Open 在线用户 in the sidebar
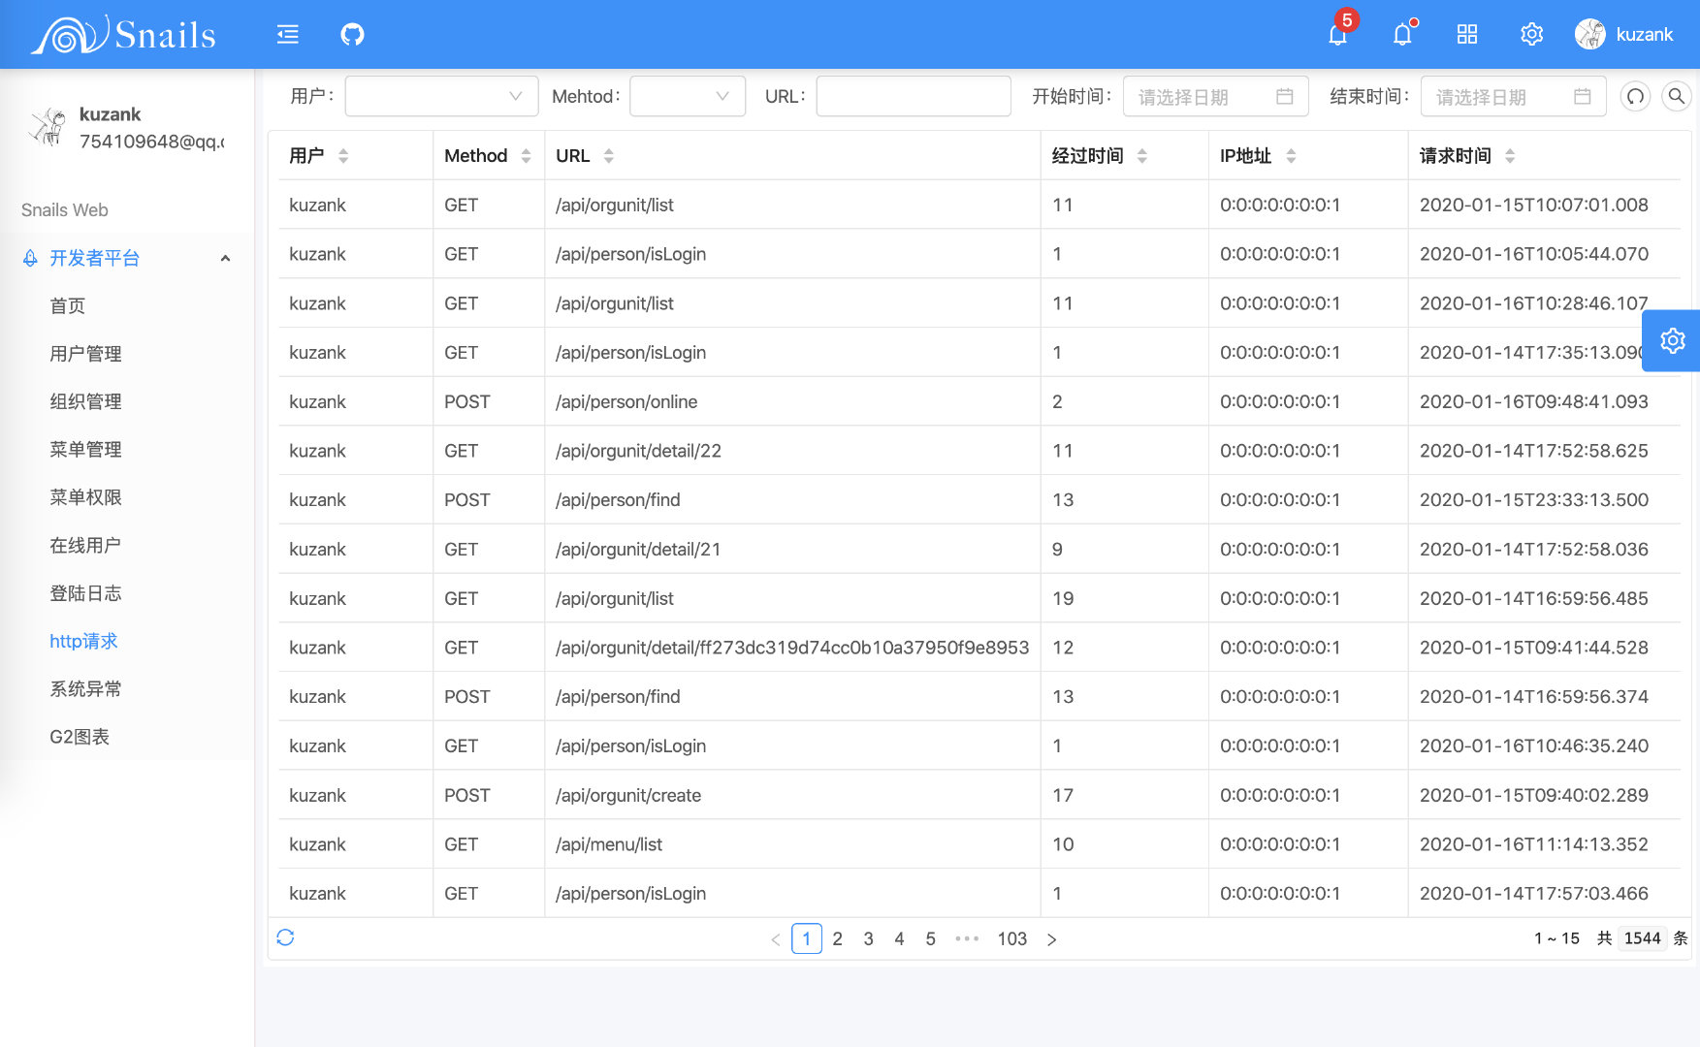The height and width of the screenshot is (1047, 1700). (85, 545)
